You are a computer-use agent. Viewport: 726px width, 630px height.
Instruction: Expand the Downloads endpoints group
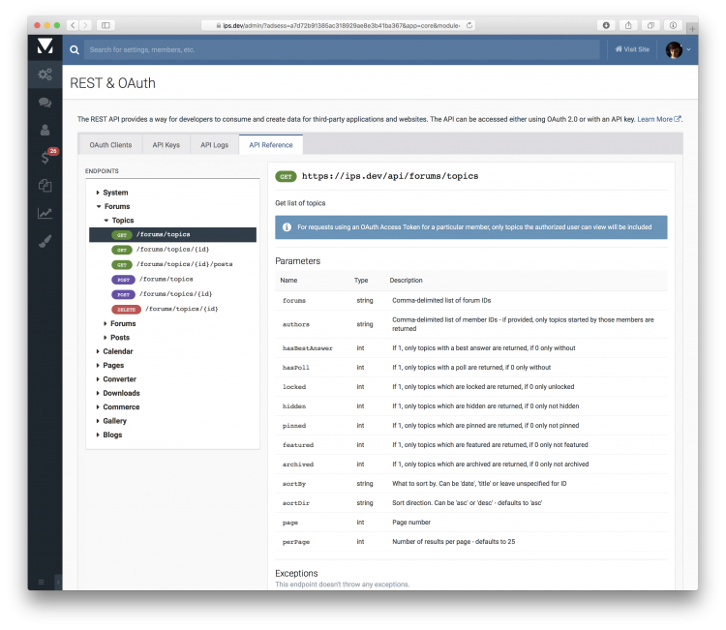[117, 393]
